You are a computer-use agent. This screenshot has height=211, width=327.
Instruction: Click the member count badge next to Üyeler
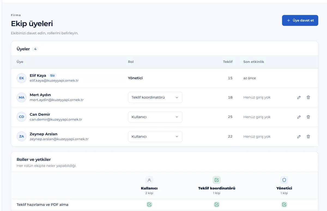(35, 49)
